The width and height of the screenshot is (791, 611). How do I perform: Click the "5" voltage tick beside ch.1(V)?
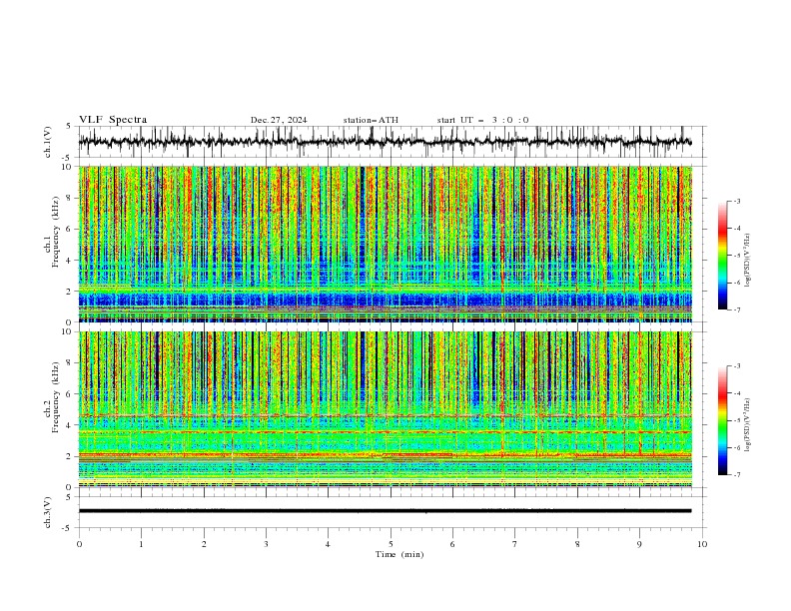69,127
